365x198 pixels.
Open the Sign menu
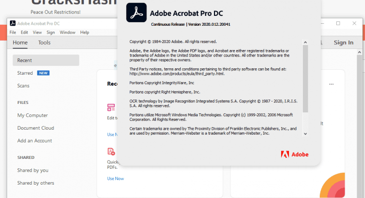click(x=51, y=32)
